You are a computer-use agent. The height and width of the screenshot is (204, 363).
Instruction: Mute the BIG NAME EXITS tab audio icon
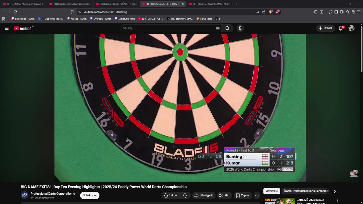[148, 4]
